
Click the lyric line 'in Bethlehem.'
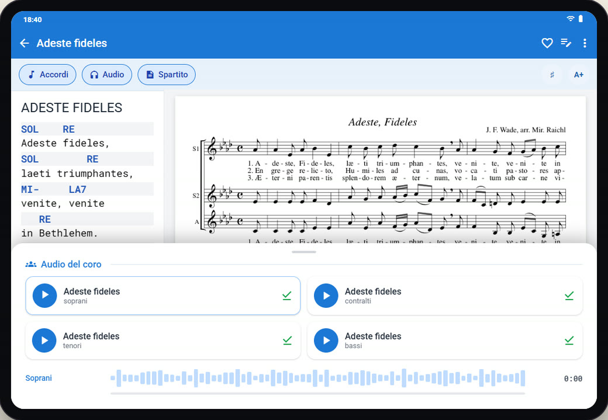[59, 233]
